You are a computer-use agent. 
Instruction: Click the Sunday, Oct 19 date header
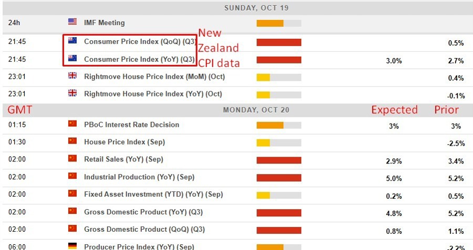pos(256,8)
